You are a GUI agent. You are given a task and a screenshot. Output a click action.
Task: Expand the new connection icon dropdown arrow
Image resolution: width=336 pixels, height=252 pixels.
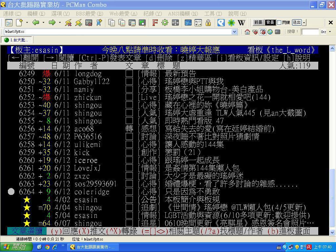(27, 23)
